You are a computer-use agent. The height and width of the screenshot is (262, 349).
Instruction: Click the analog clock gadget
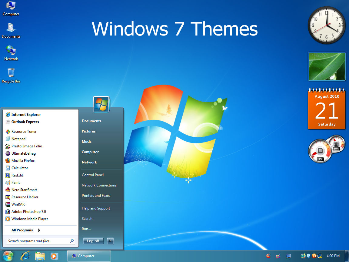tap(327, 25)
